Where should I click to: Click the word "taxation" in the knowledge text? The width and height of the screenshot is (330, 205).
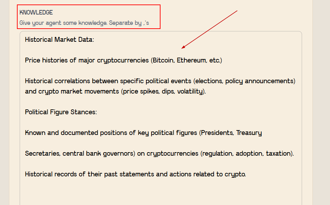click(x=280, y=154)
